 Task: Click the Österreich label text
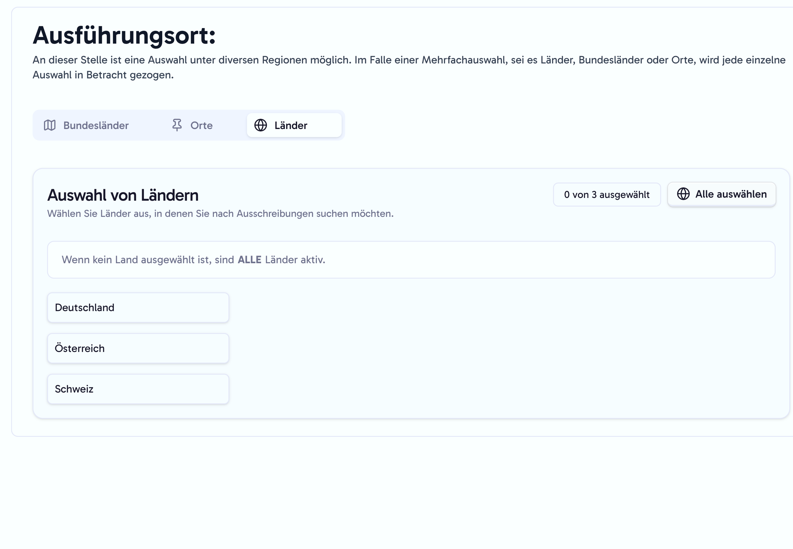80,348
